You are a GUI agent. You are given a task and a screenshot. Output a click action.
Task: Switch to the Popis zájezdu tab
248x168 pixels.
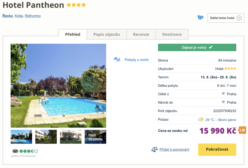(x=107, y=34)
